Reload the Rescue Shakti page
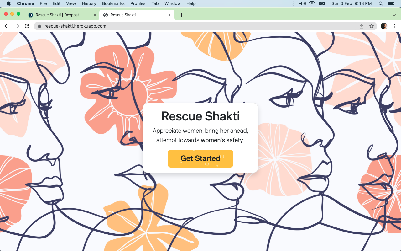Viewport: 401px width, 251px height. click(x=27, y=26)
